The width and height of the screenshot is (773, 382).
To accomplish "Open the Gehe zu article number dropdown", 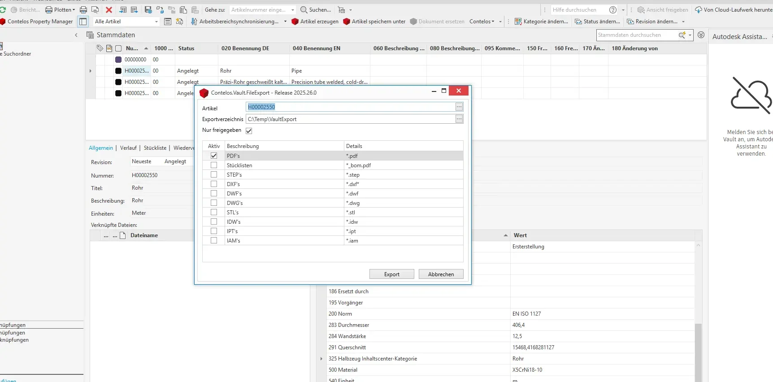I will pos(293,9).
